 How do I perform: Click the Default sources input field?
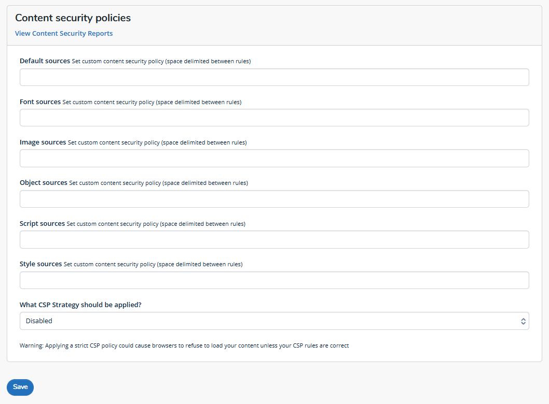(274, 77)
